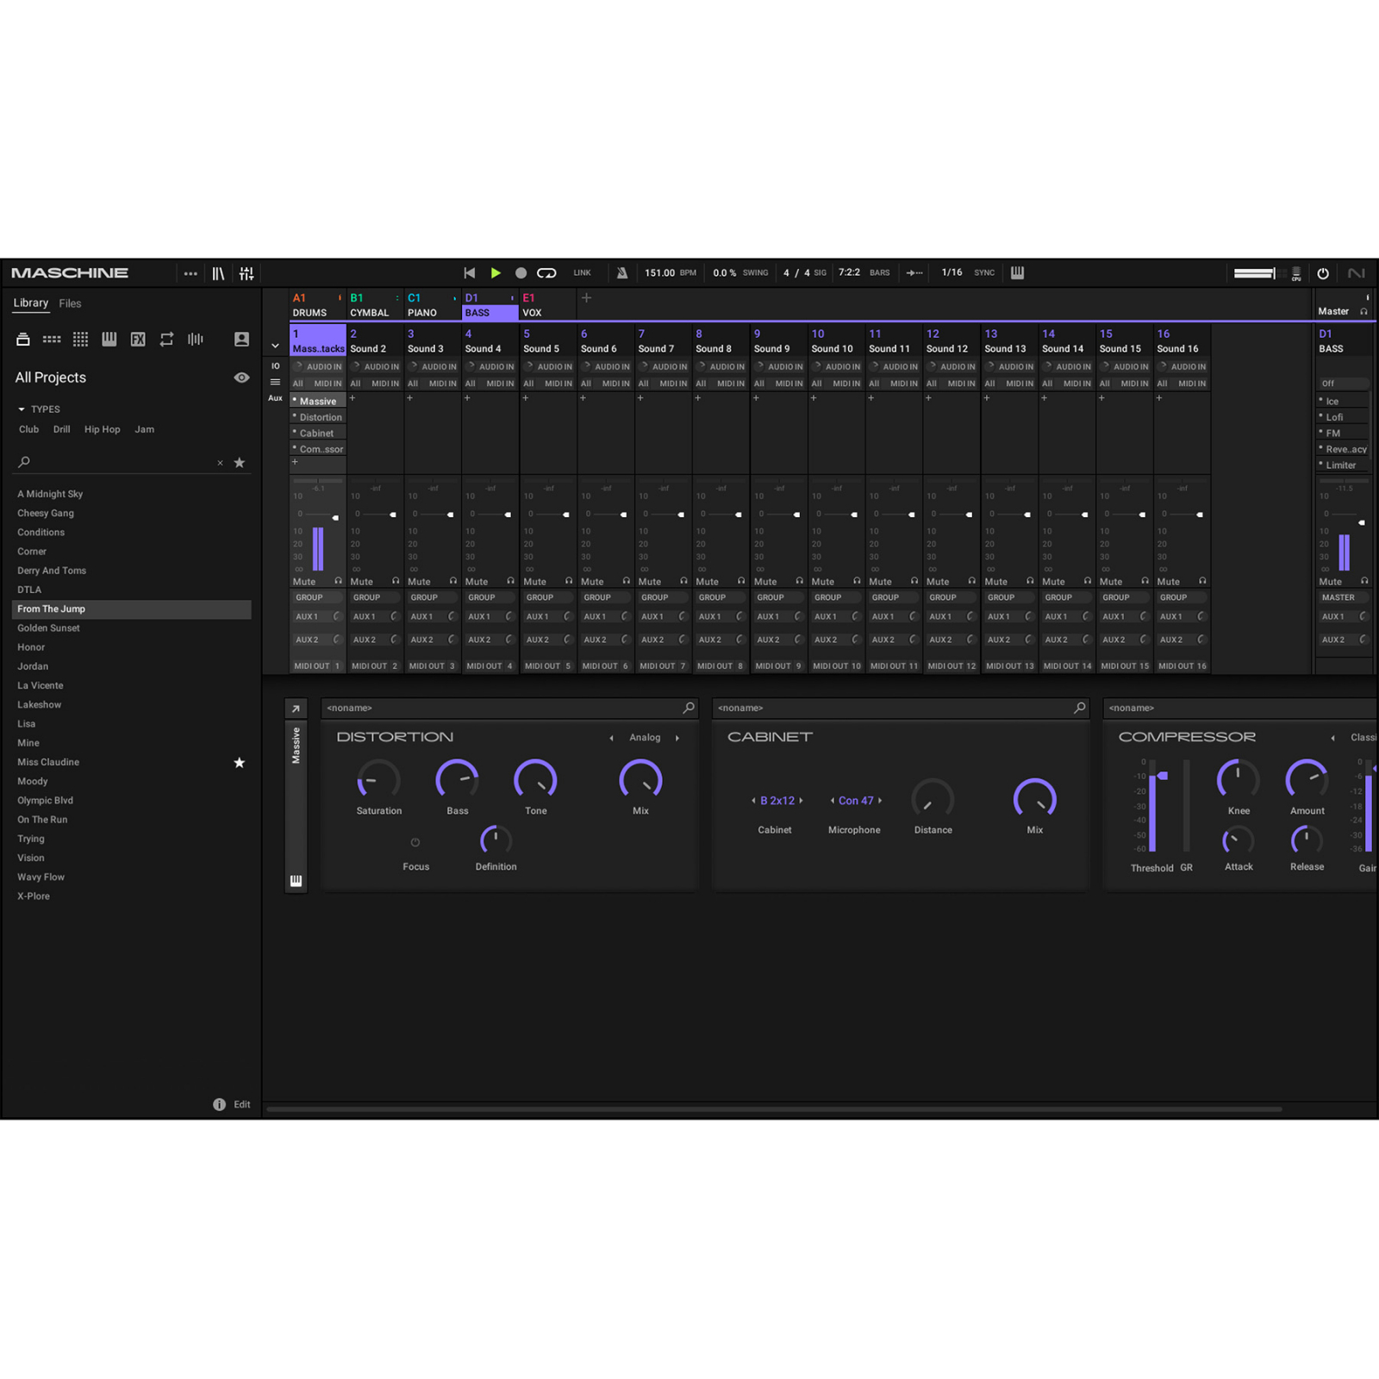The width and height of the screenshot is (1379, 1379).
Task: Filter projects by the Hip Hop tag
Action: tap(102, 429)
